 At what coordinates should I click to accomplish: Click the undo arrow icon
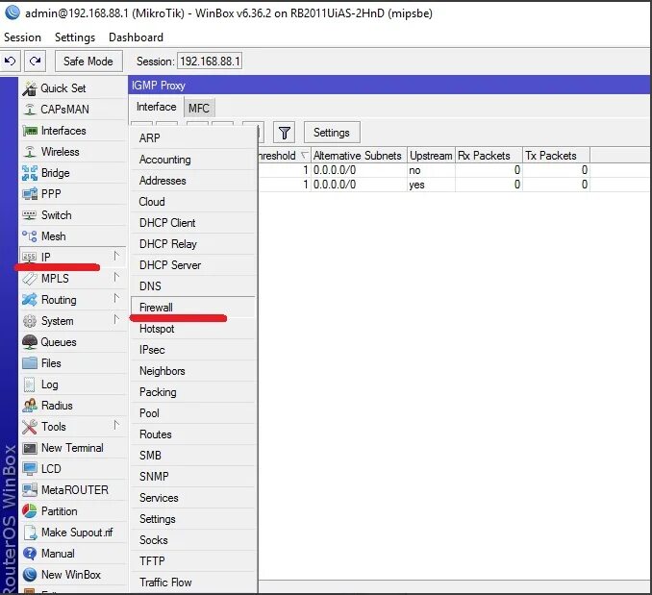coord(10,62)
